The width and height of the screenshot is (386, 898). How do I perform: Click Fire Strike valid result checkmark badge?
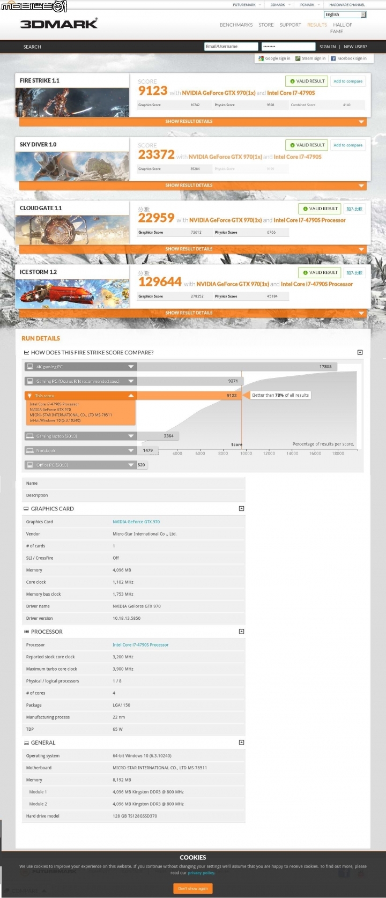point(307,81)
